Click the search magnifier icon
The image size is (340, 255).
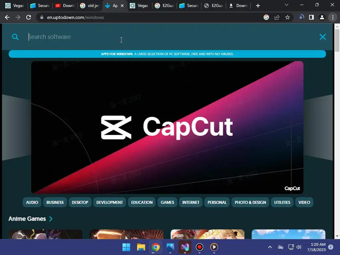pyautogui.click(x=15, y=37)
